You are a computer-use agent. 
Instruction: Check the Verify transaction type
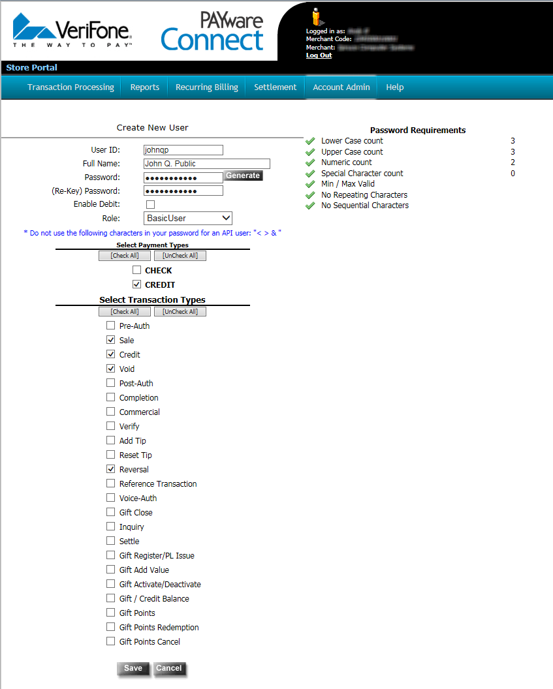coord(111,426)
